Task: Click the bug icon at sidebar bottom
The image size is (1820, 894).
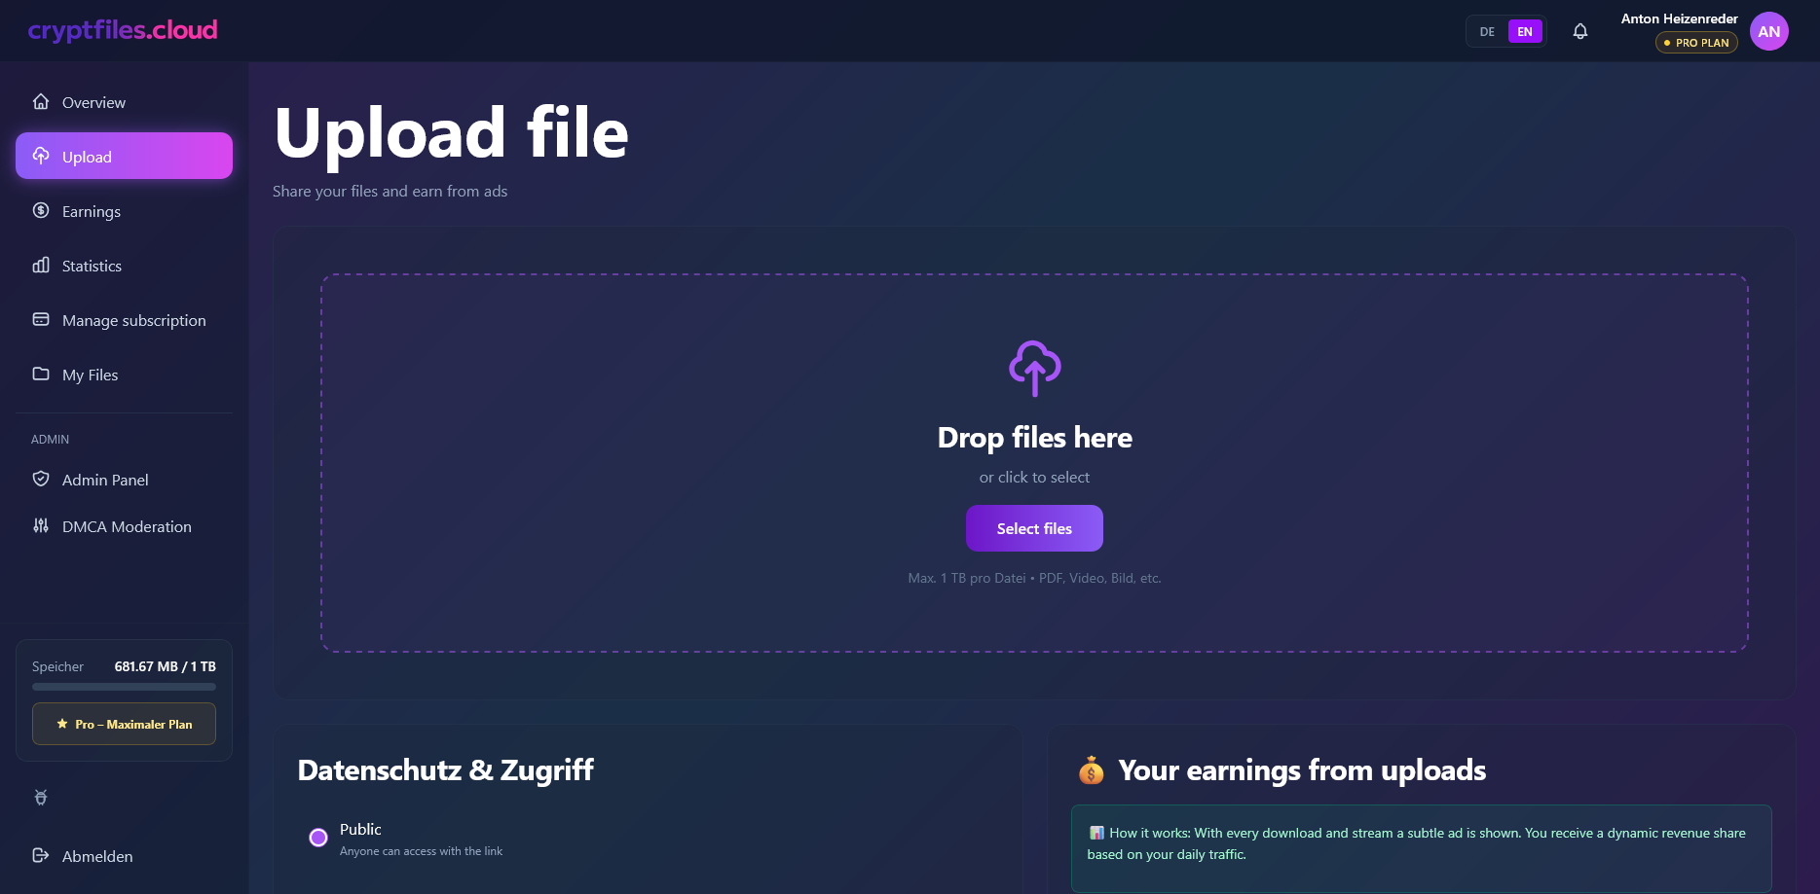Action: (41, 797)
